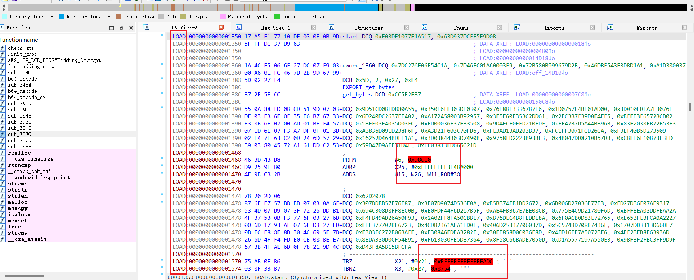Click the IDA View-A tab icon
This screenshot has width=694, height=280.
pos(146,27)
